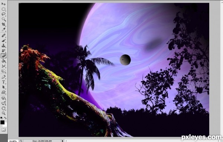Viewport: 223px width, 142px height.
Task: Select the Pen tool
Action: coord(4,77)
